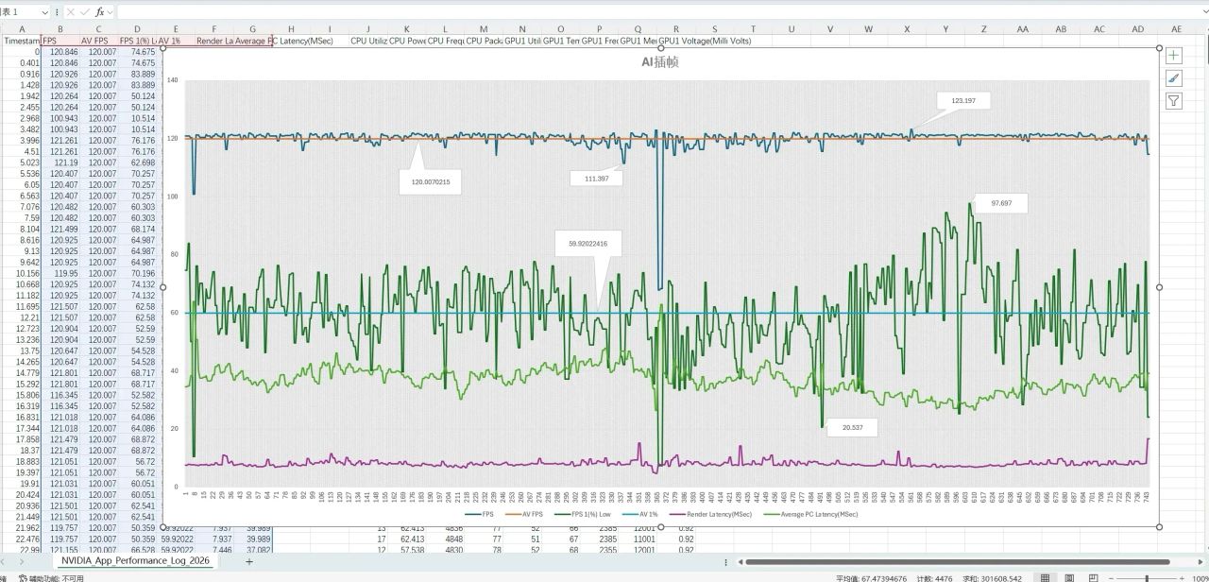Image resolution: width=1209 pixels, height=582 pixels.
Task: Click the Insert Function fx icon
Action: (x=100, y=12)
